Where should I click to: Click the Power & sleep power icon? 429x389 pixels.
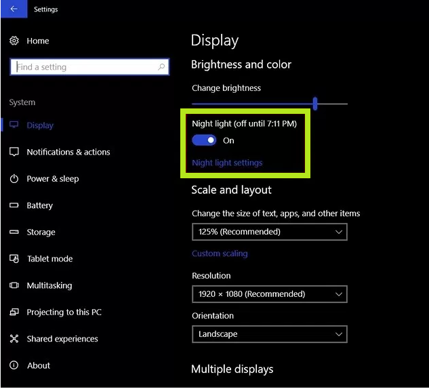(14, 179)
